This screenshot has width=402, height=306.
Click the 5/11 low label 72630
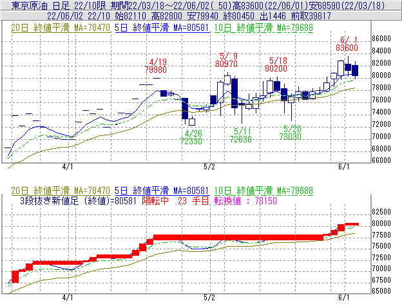(240, 139)
